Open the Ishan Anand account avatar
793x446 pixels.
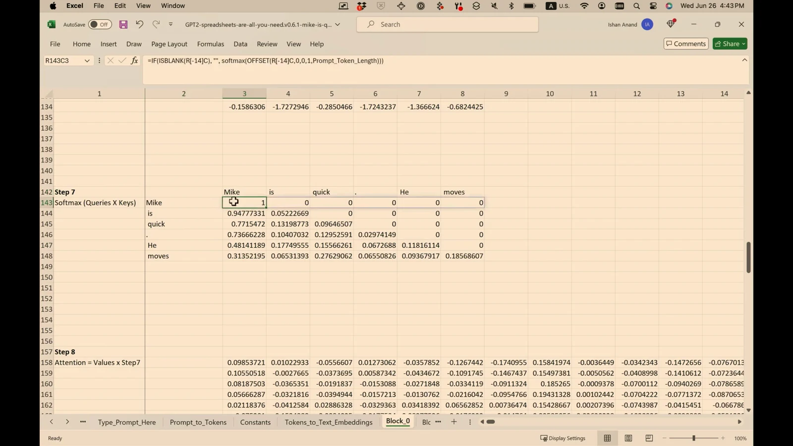coord(647,24)
